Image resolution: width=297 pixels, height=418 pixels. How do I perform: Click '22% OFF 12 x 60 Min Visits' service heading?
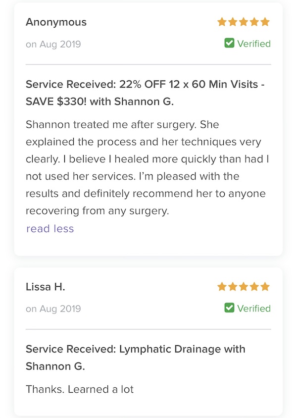(x=145, y=93)
